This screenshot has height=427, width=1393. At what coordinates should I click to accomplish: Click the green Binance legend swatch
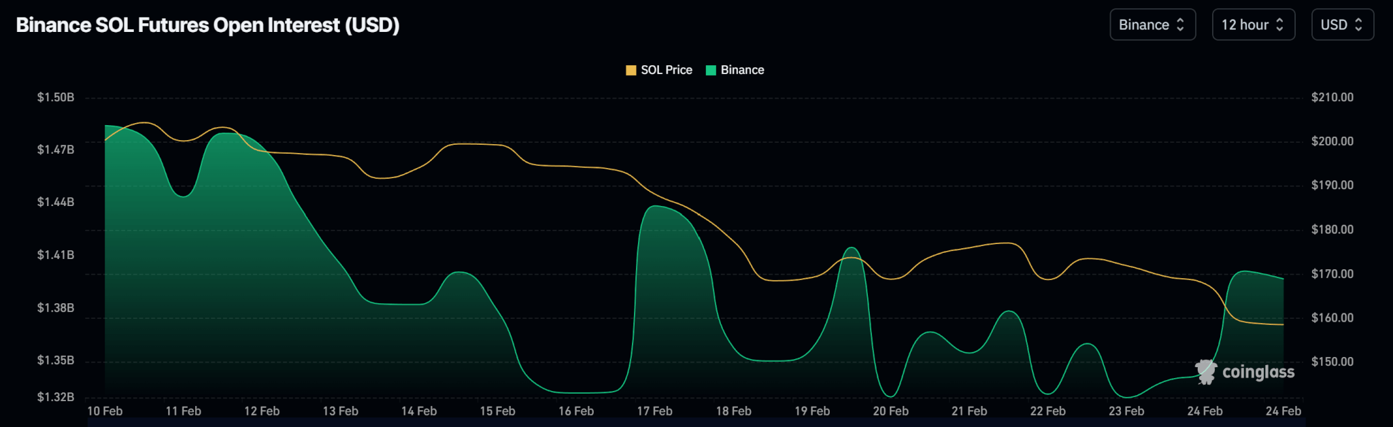[x=711, y=70]
